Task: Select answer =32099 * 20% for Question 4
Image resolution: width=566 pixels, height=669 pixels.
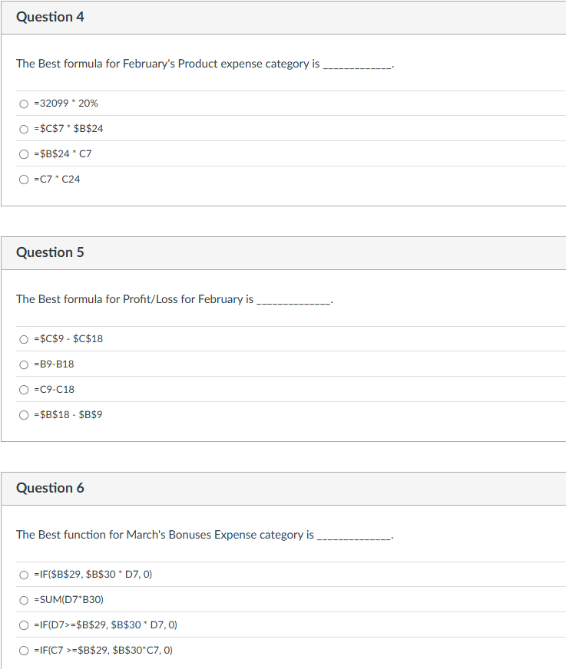Action: pyautogui.click(x=23, y=104)
